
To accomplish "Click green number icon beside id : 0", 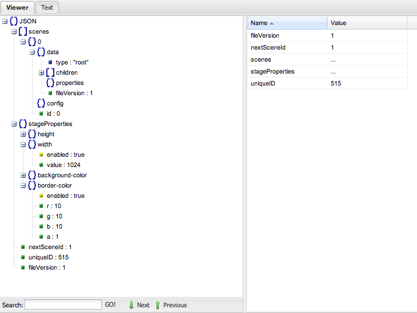I will [41, 113].
